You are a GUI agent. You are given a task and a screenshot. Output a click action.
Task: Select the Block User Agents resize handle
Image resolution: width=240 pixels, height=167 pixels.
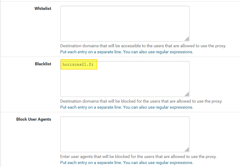click(x=187, y=150)
